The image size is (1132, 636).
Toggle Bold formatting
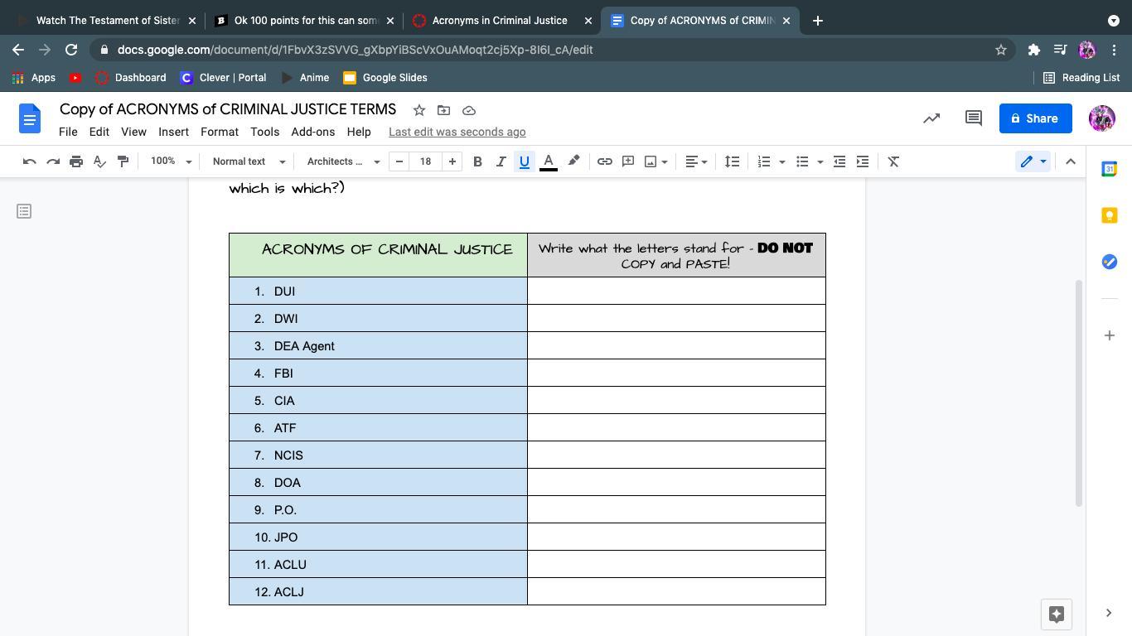click(477, 161)
